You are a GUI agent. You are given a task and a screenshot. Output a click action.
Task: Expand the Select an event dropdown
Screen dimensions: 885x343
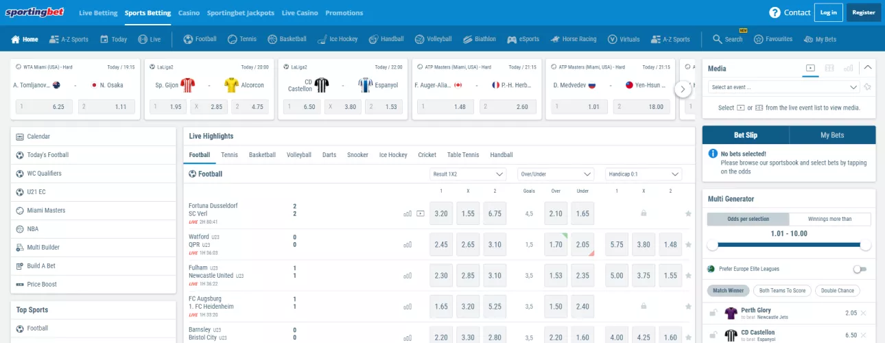pos(783,87)
